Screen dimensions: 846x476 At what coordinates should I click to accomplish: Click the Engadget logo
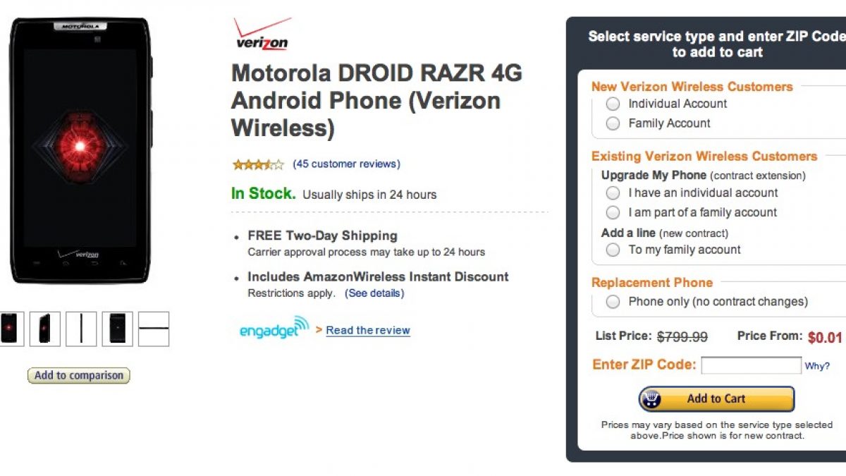pos(274,328)
